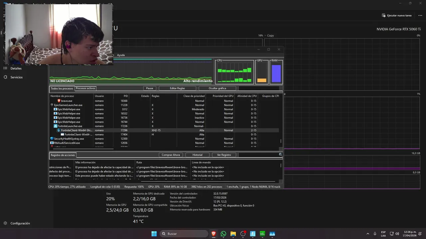Switch to the Procesos activos tab

click(x=86, y=88)
